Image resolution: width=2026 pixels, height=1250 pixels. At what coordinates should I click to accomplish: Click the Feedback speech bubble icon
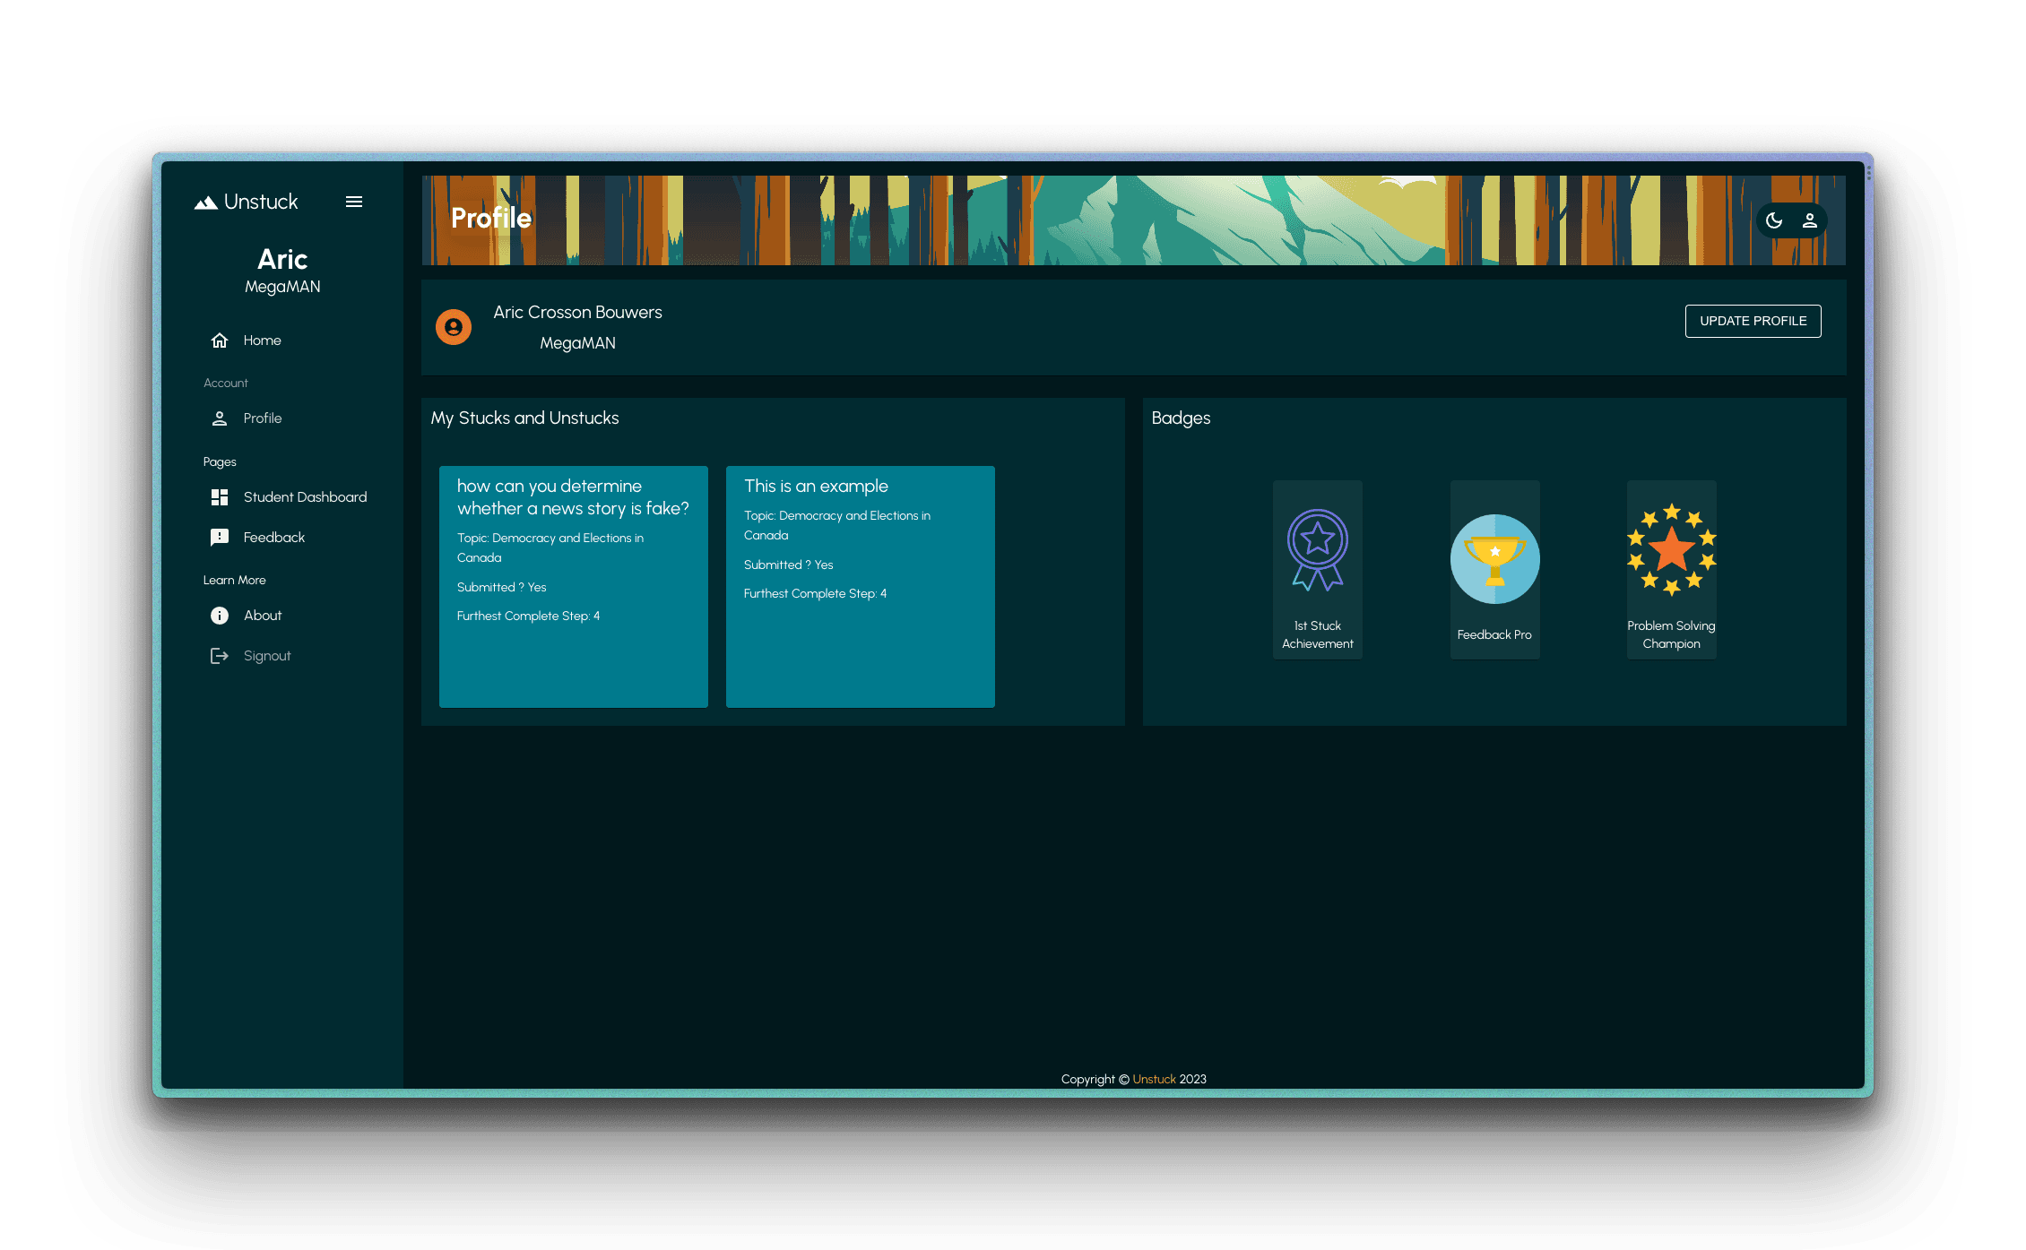(220, 538)
